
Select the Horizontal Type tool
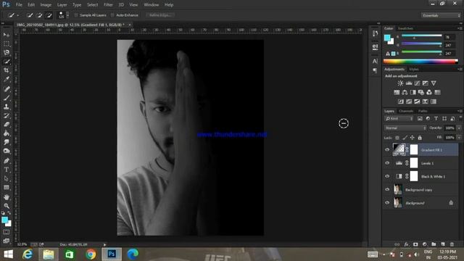pyautogui.click(x=7, y=170)
